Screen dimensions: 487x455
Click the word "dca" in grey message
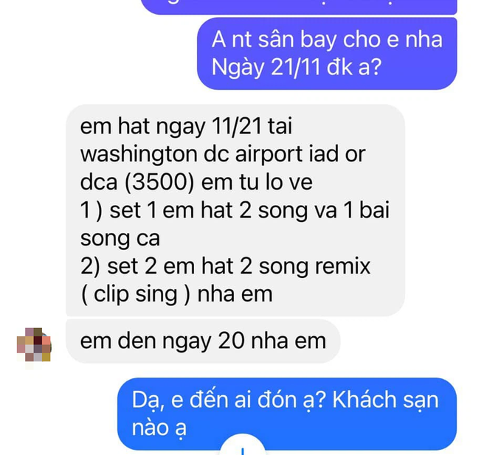(99, 182)
